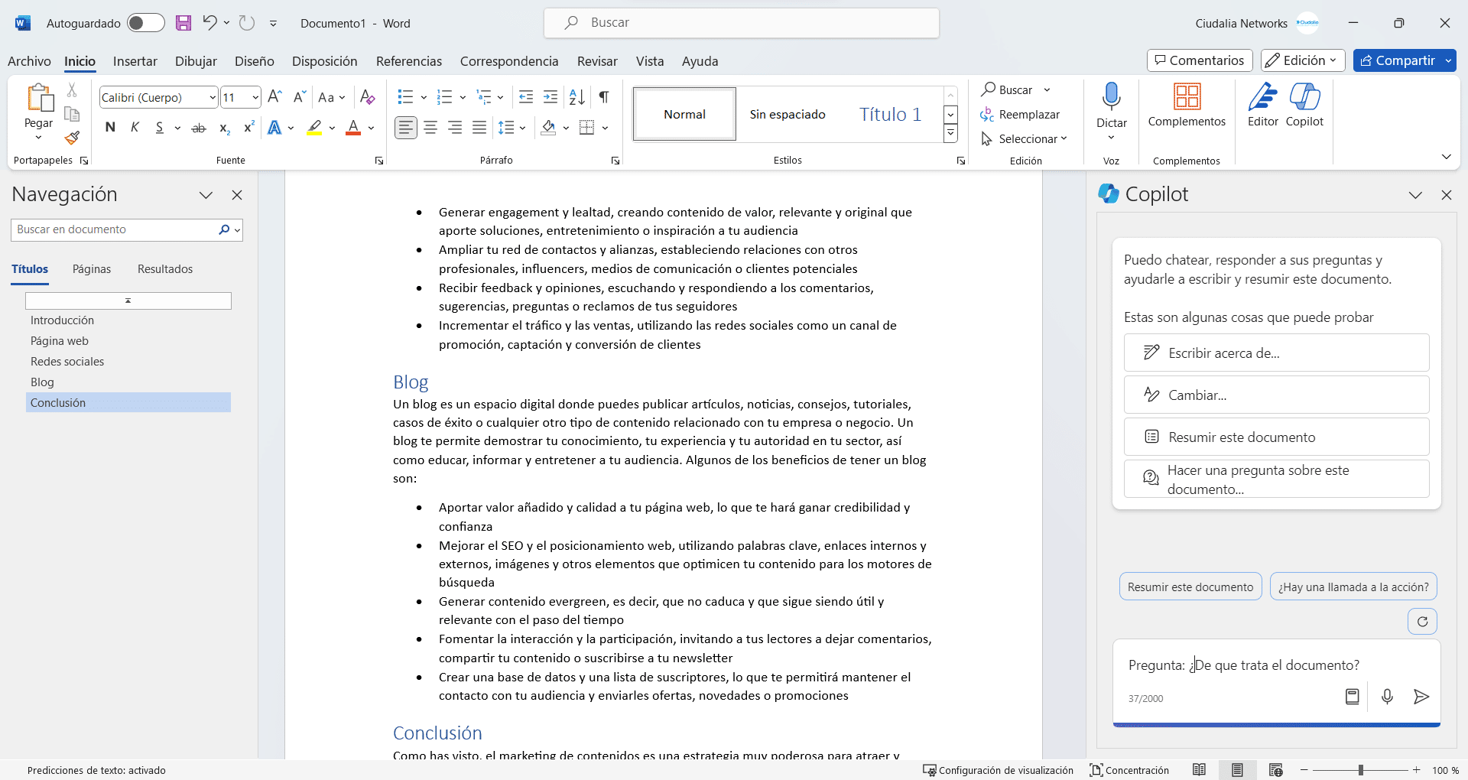Switch to Páginas navigation tab
The image size is (1468, 780).
click(x=92, y=269)
